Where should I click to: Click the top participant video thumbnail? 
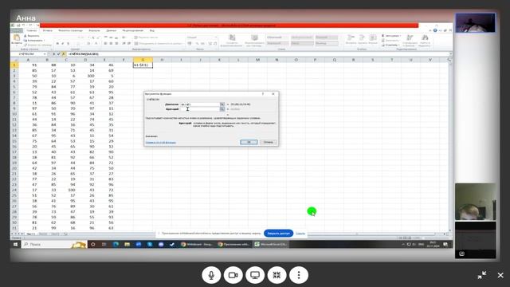click(x=475, y=23)
